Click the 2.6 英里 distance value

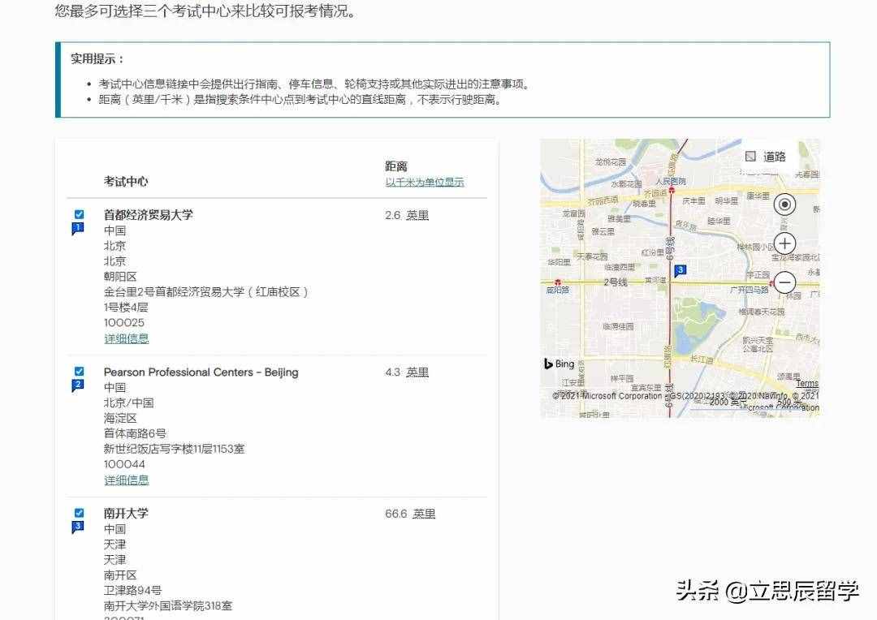407,215
